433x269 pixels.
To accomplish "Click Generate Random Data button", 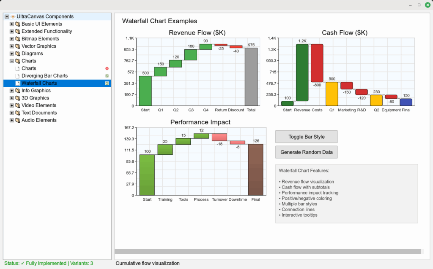I will [x=306, y=152].
